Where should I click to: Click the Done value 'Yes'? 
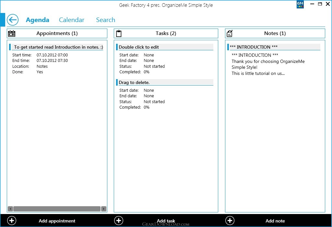40,72
